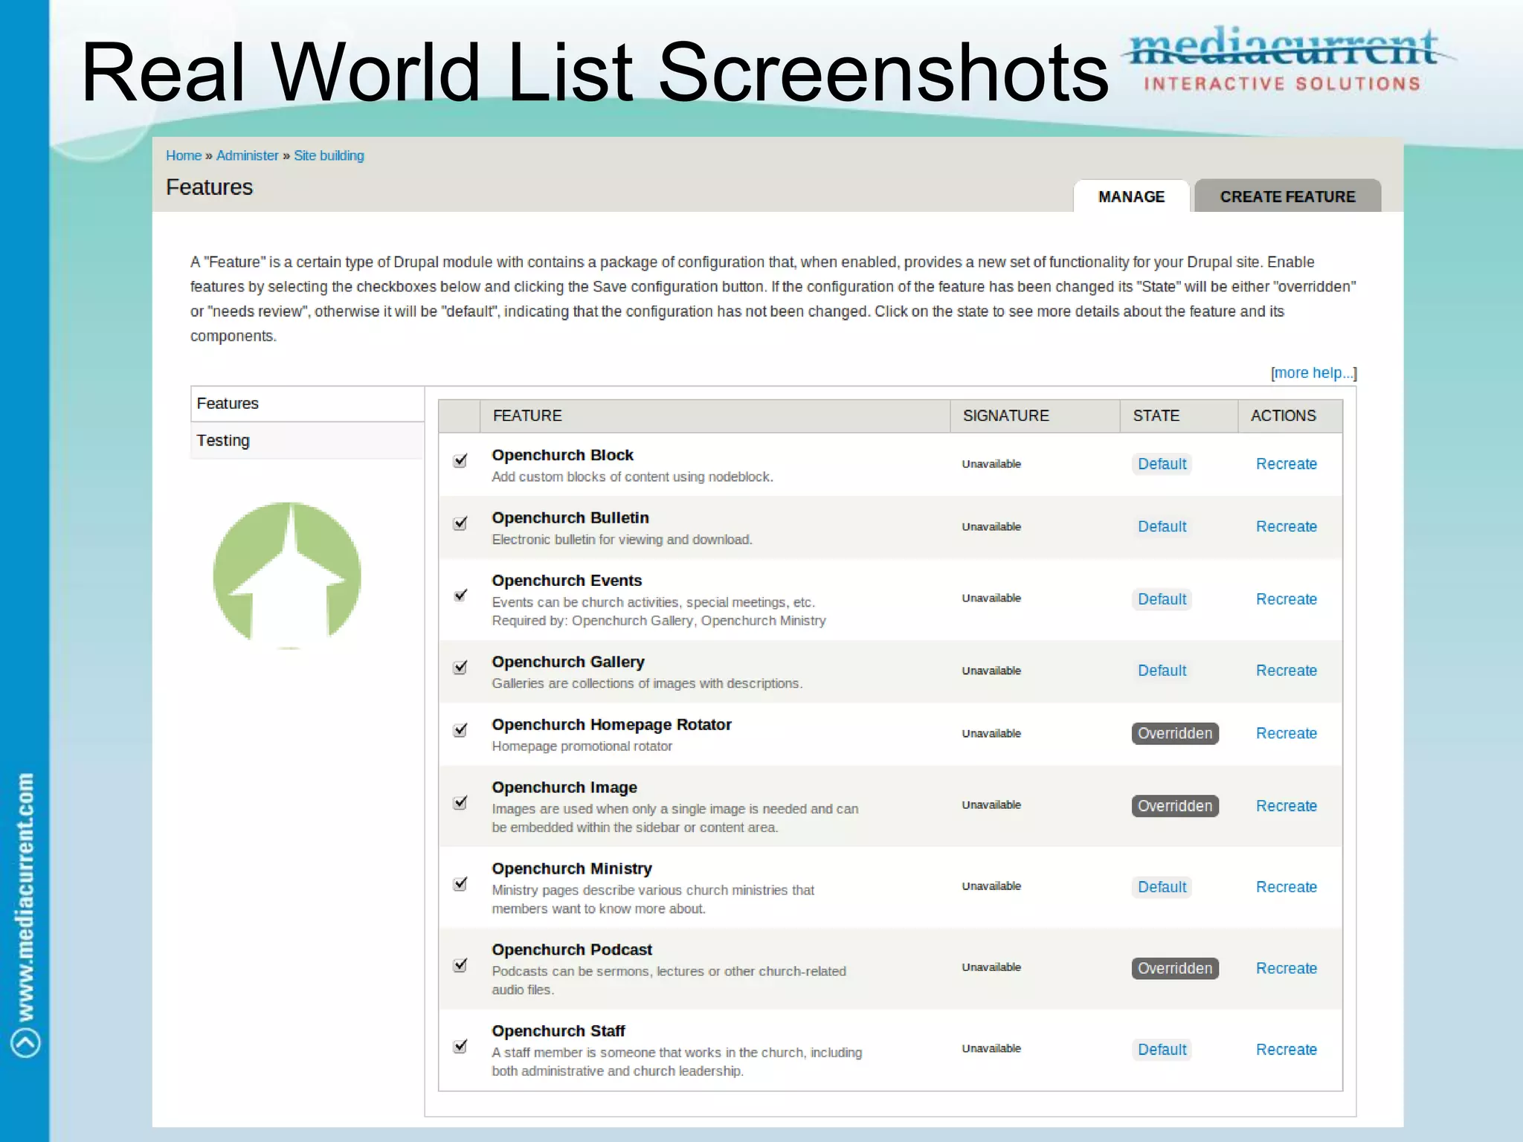Go to the Home breadcrumb link

click(184, 155)
